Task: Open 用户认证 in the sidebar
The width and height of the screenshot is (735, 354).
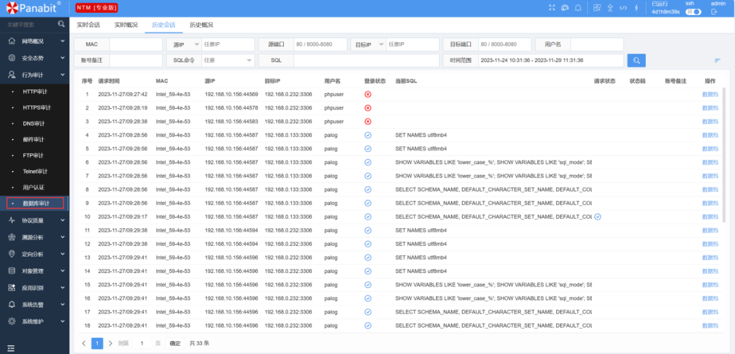Action: pyautogui.click(x=34, y=187)
